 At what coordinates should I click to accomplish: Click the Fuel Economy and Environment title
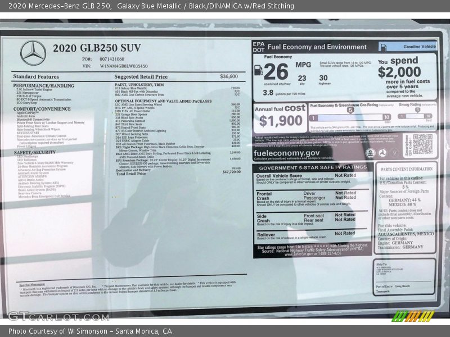(x=317, y=47)
